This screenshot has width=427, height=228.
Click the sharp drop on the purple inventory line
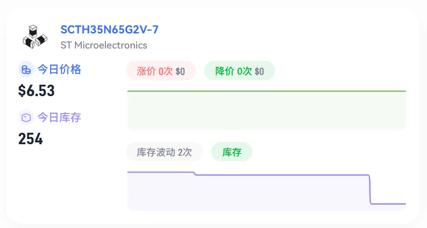point(370,189)
